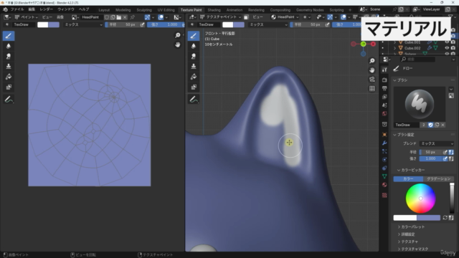Expand the color palette subpanel
Screen dimensions: 459x258
[x=399, y=227]
